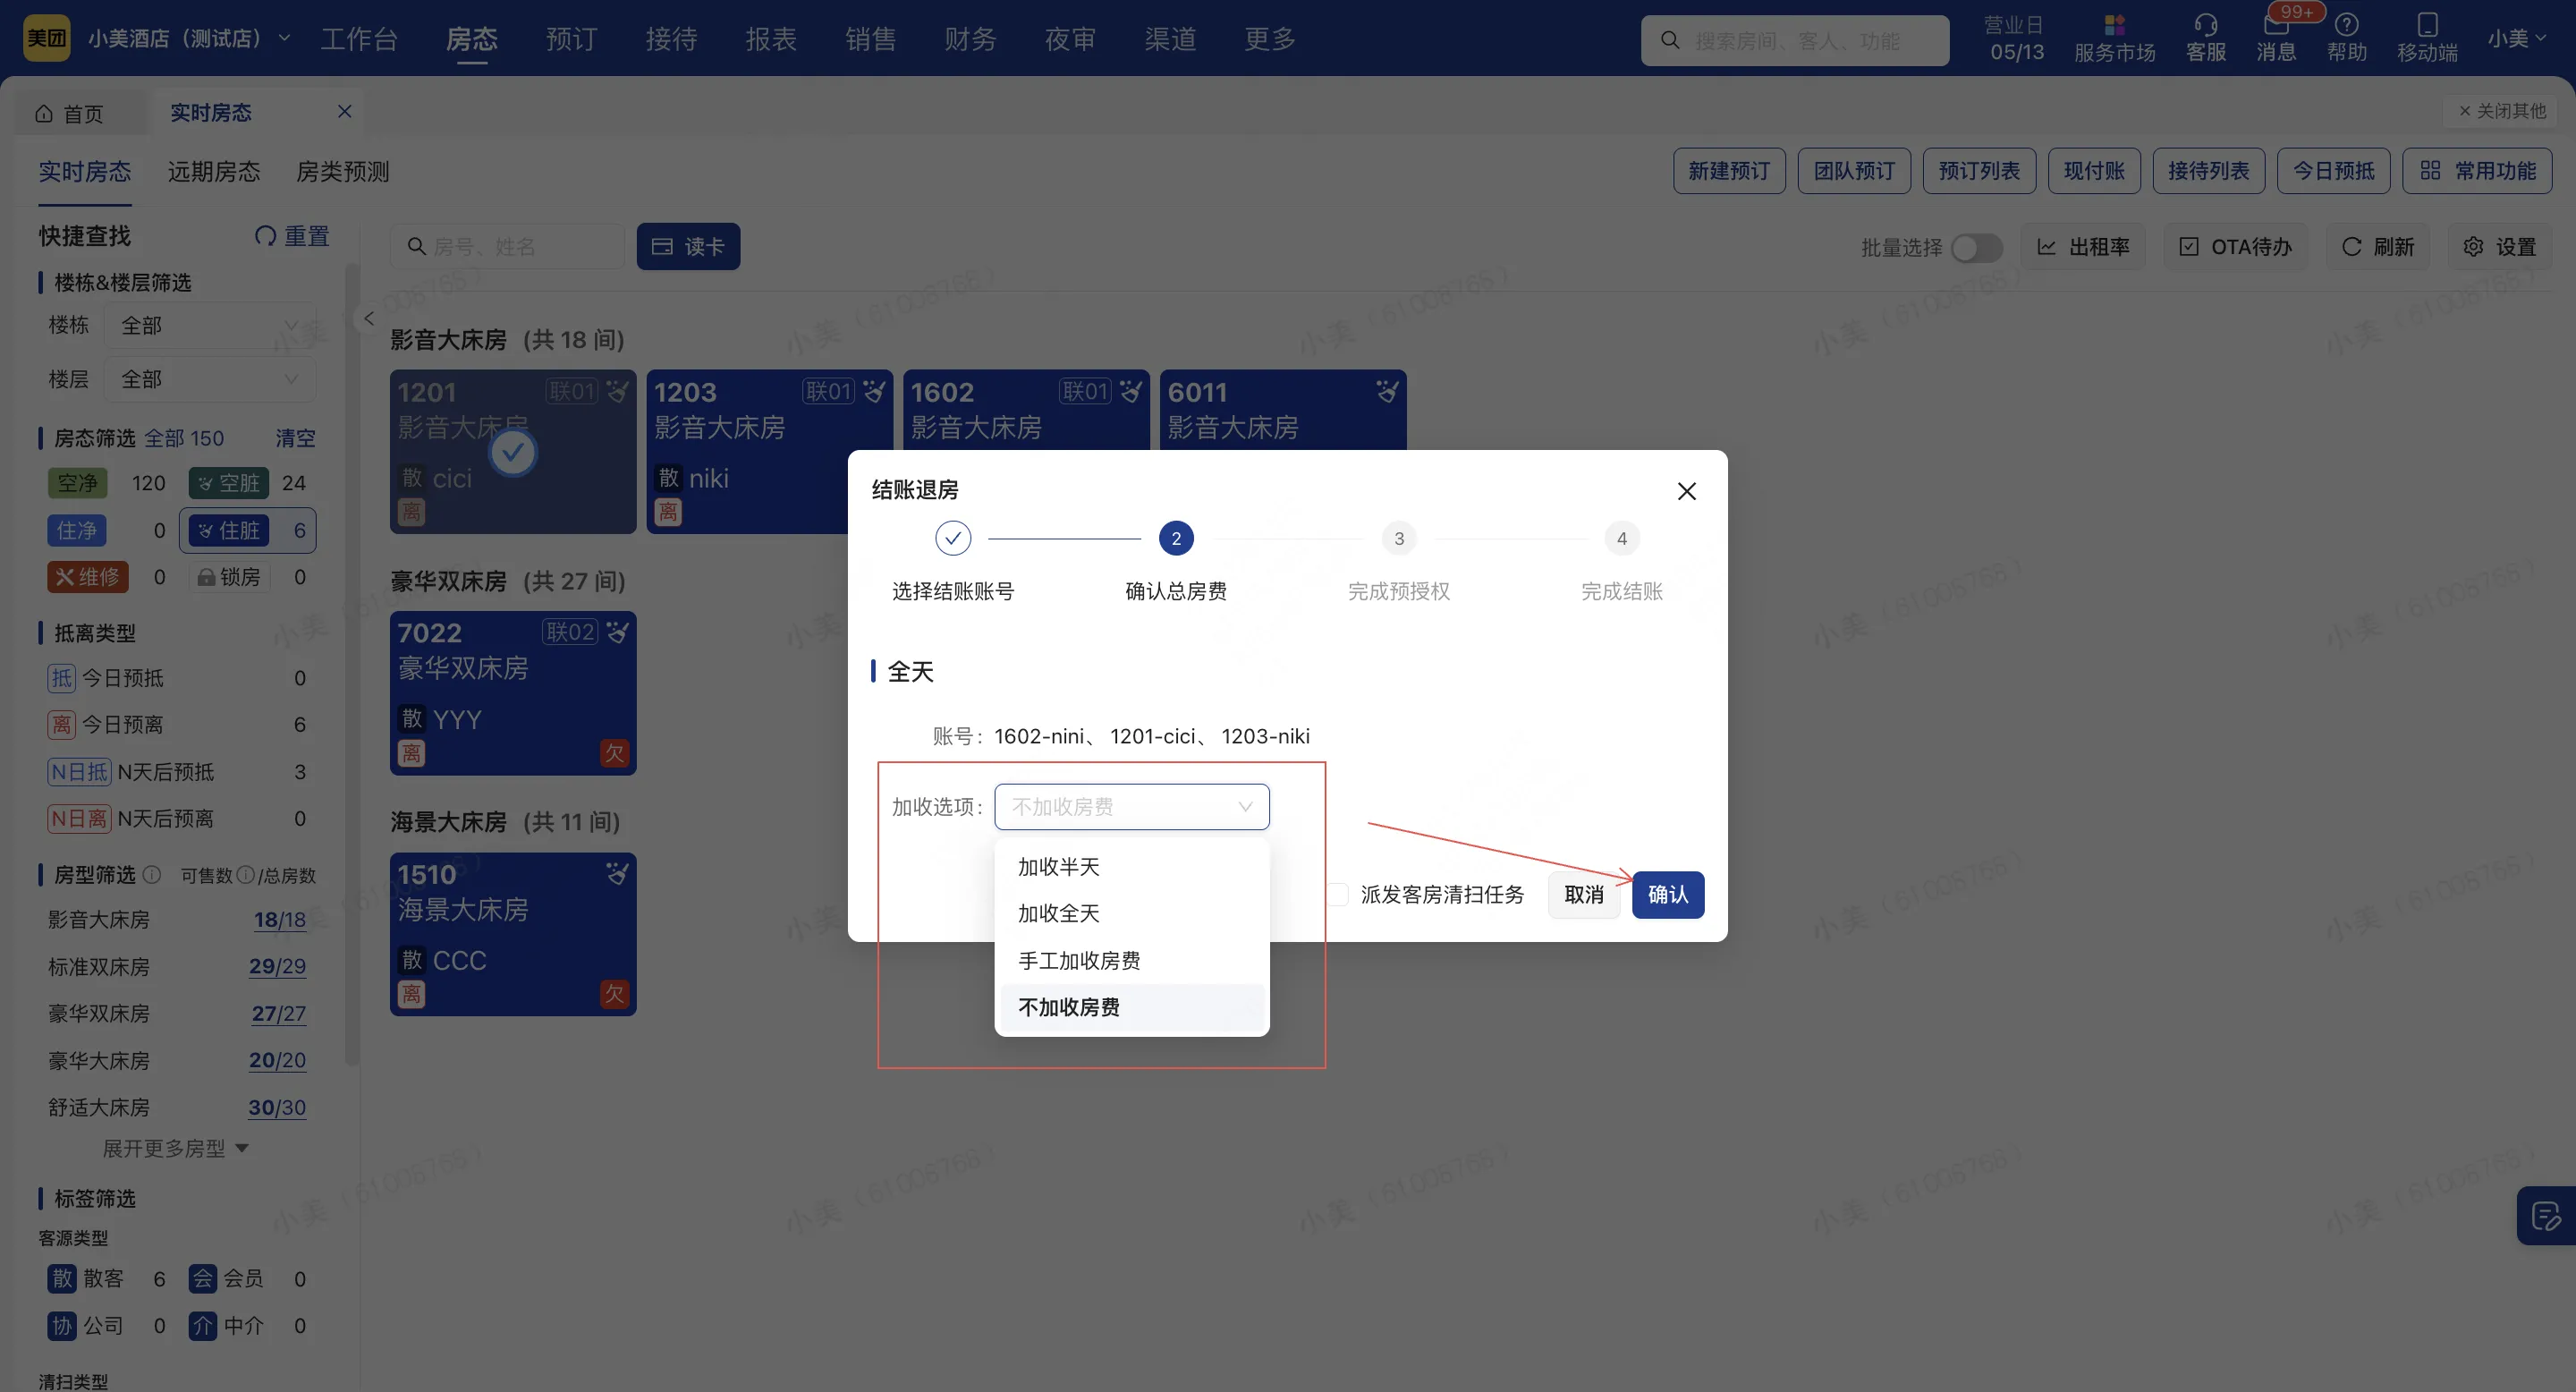This screenshot has width=2576, height=1392.
Task: Open the 预订 menu
Action: click(571, 39)
